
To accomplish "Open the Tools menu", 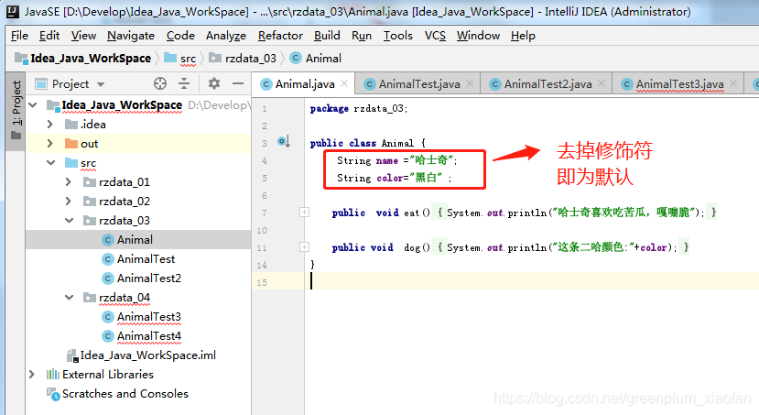I will tap(398, 36).
